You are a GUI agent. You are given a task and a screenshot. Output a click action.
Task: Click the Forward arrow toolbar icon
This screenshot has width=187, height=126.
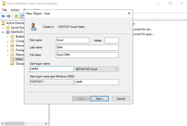click(x=9, y=16)
